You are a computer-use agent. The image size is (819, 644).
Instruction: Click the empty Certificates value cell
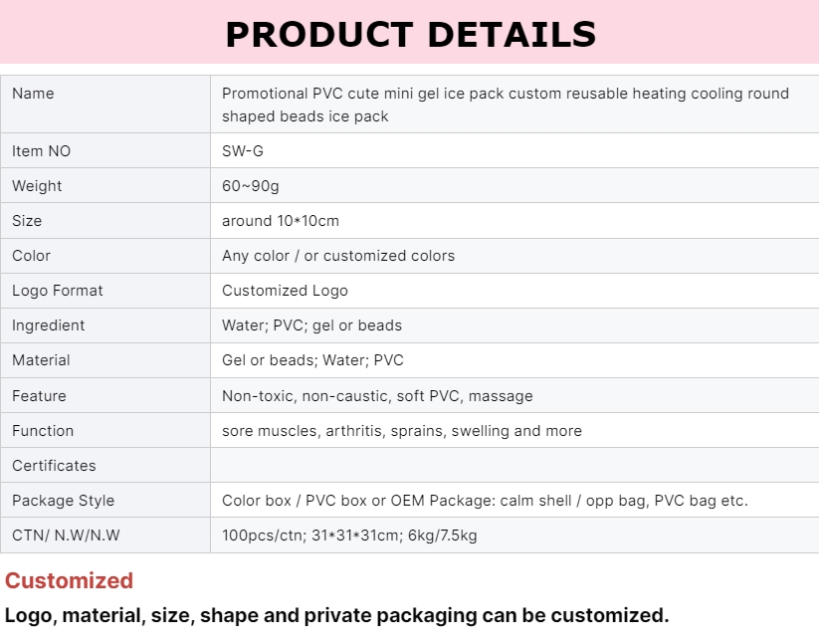513,466
